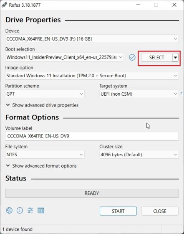This screenshot has width=184, height=234.
Task: Open the SELECT button's arrow dropdown
Action: pos(176,58)
